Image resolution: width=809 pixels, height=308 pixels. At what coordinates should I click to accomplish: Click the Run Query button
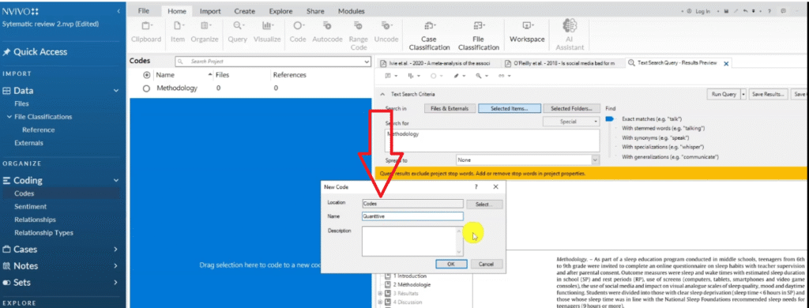click(724, 95)
